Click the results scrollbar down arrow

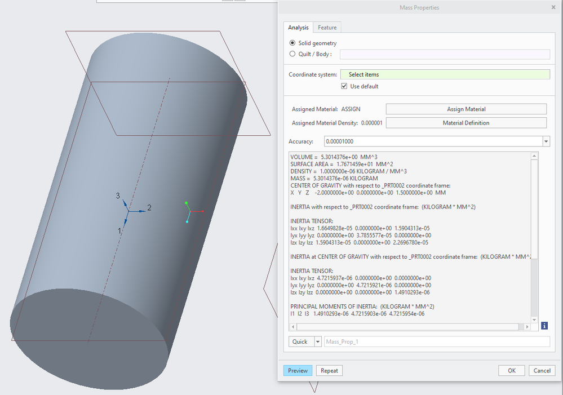[535, 318]
